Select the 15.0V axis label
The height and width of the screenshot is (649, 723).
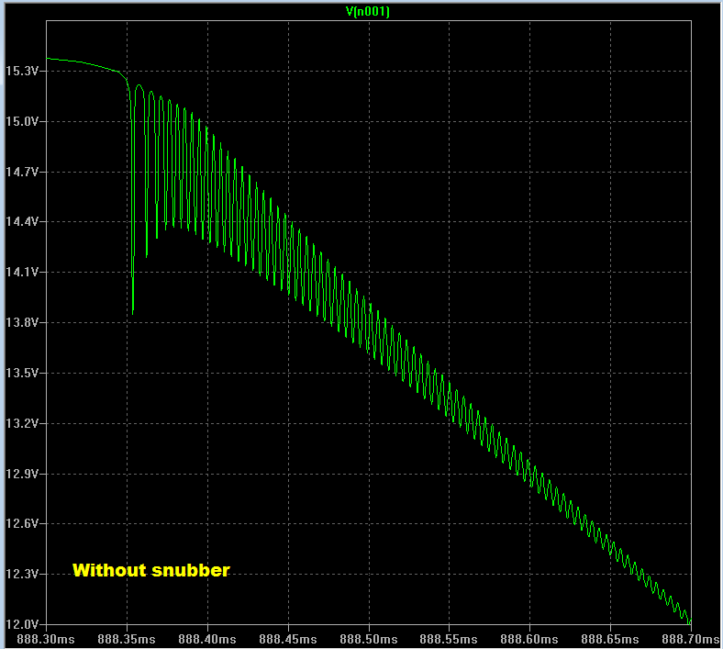[20, 121]
